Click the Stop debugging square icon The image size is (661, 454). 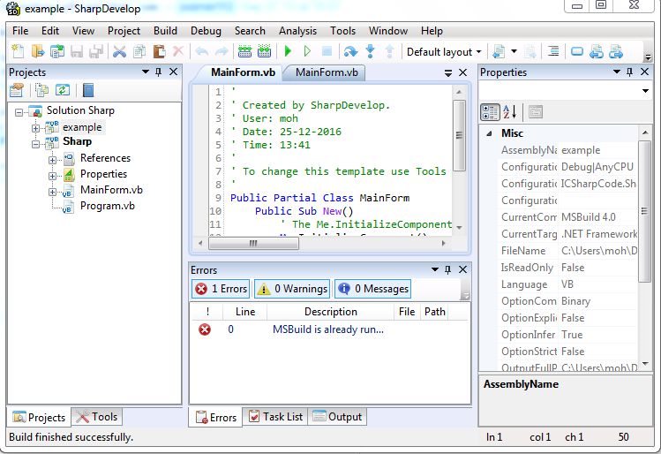(327, 51)
